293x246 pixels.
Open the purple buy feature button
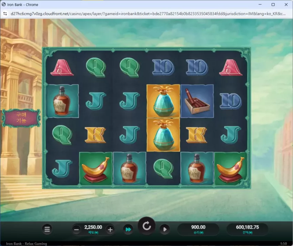(21, 118)
